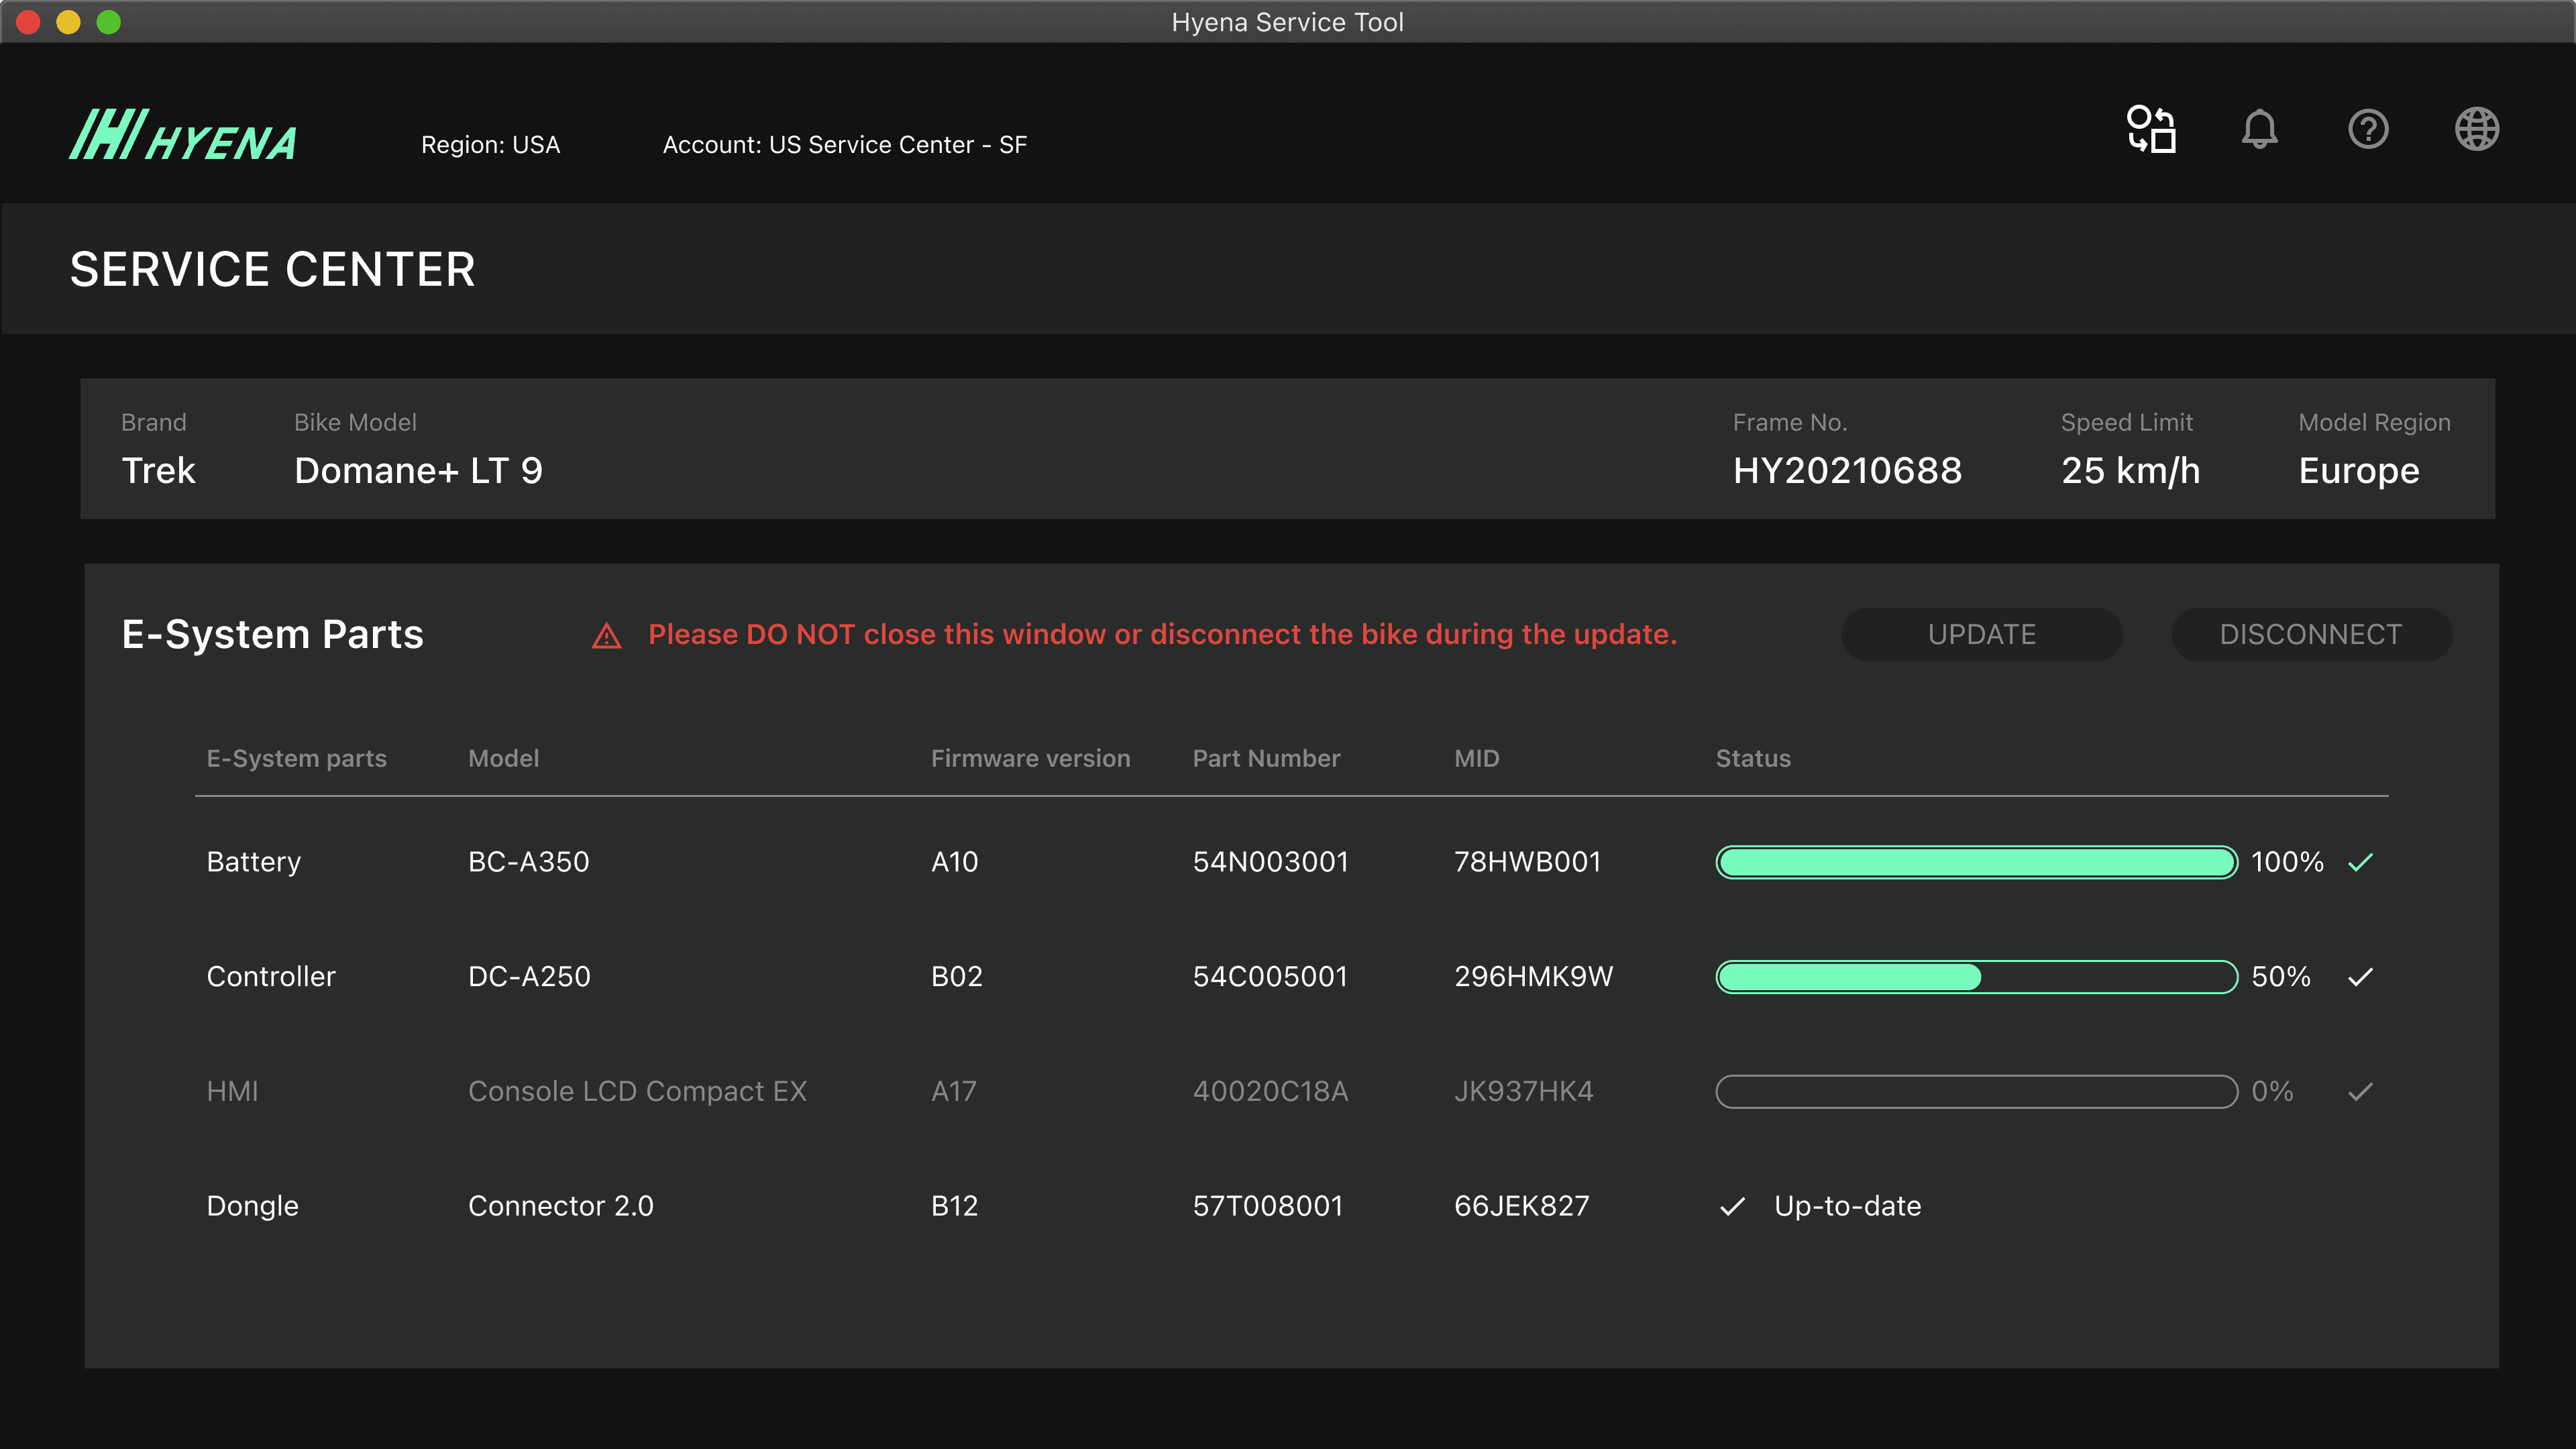Select the Dongle Connector 2.0 row
The image size is (2576, 1449).
coord(560,1206)
